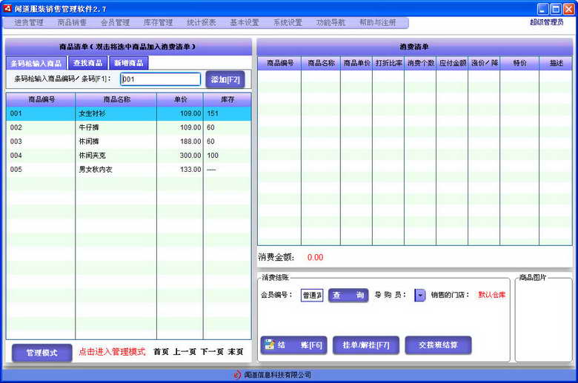
Task: Click the company logo in status bar
Action: tap(237, 376)
